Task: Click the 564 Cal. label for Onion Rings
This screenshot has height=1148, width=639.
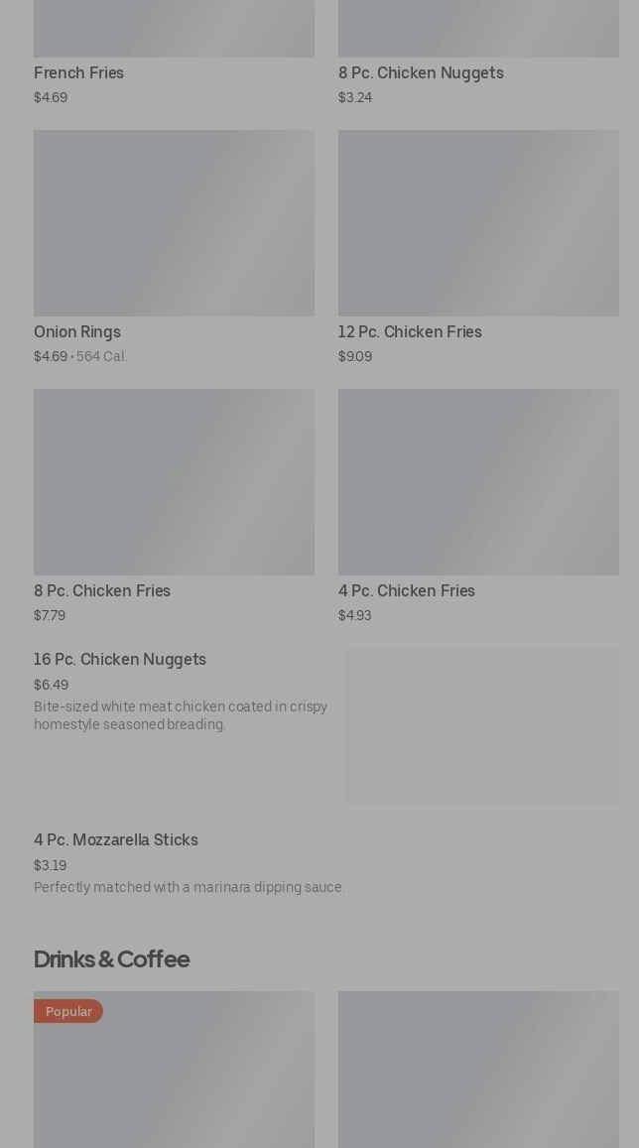Action: click(101, 357)
